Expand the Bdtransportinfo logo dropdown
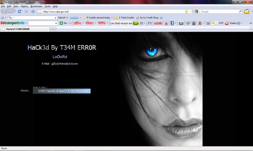Viewport: 253px width, 151px height. pos(26,23)
